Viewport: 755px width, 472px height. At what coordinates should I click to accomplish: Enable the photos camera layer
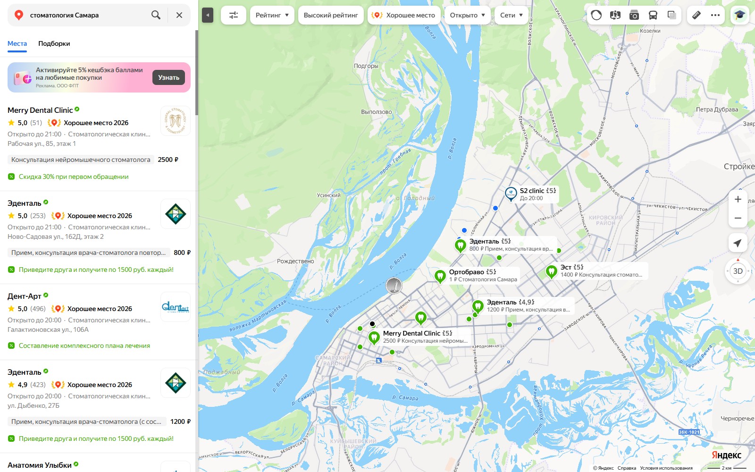(x=634, y=15)
